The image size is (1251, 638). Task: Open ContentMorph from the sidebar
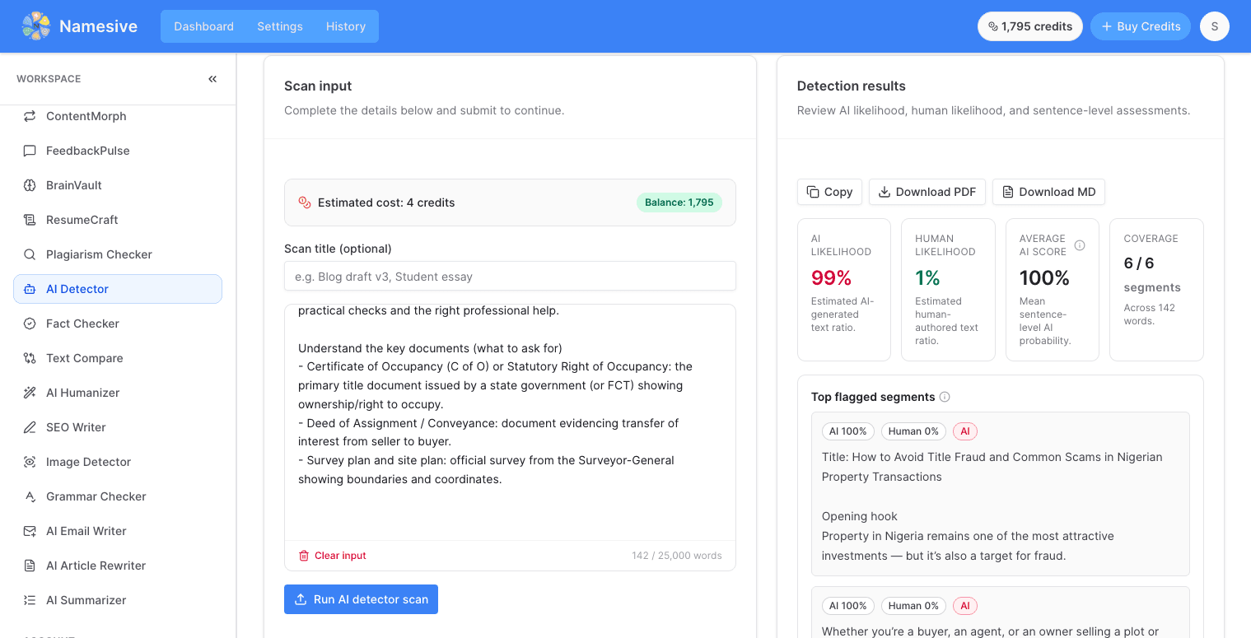[118, 116]
